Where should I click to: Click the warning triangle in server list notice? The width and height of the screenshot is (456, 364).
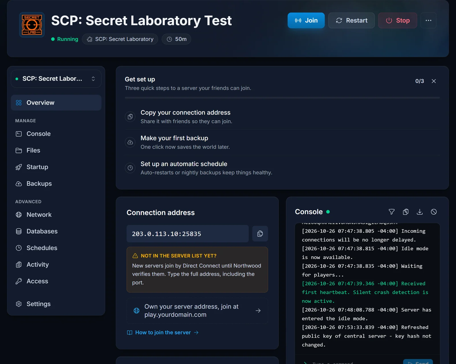click(135, 256)
